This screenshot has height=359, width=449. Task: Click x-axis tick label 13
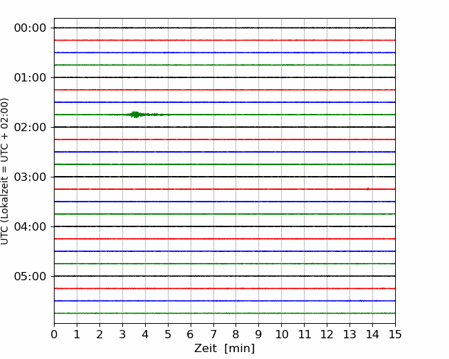point(350,334)
